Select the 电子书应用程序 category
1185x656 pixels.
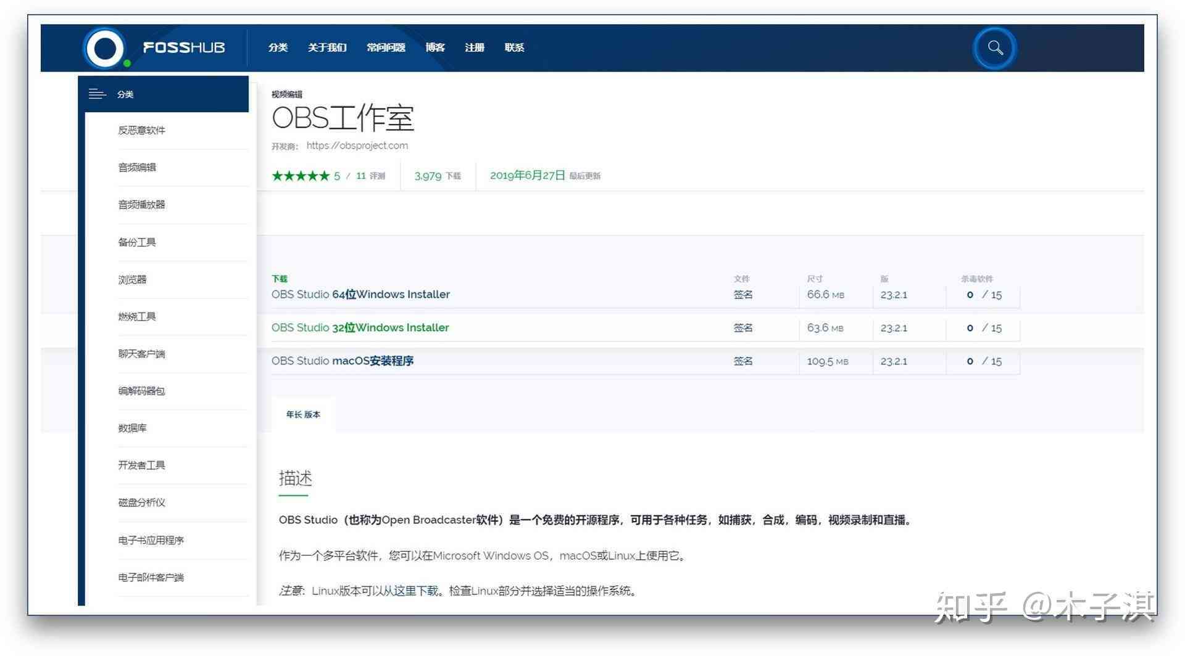pos(151,540)
